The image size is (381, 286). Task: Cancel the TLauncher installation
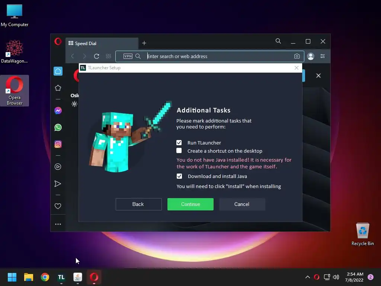pos(242,204)
